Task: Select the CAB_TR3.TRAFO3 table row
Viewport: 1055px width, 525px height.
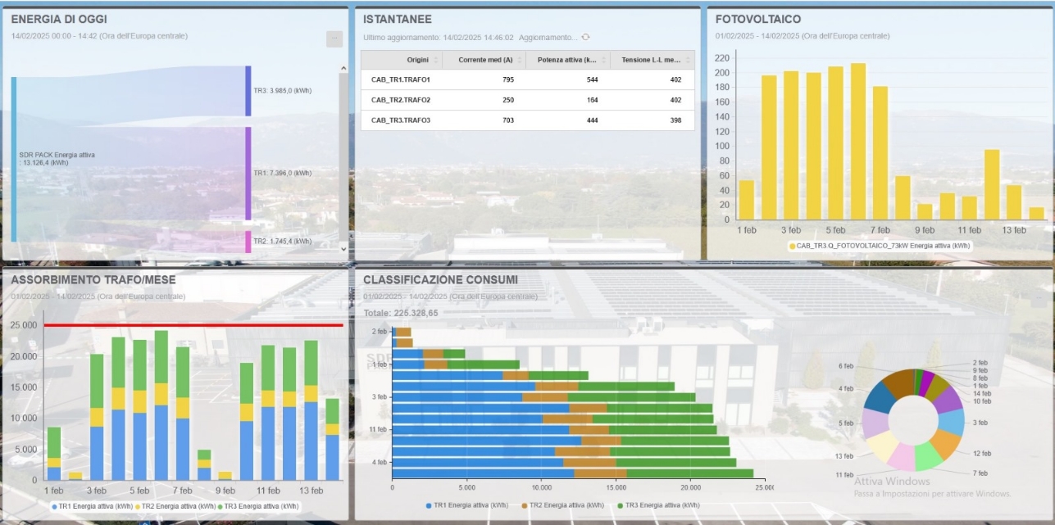Action: tap(527, 120)
